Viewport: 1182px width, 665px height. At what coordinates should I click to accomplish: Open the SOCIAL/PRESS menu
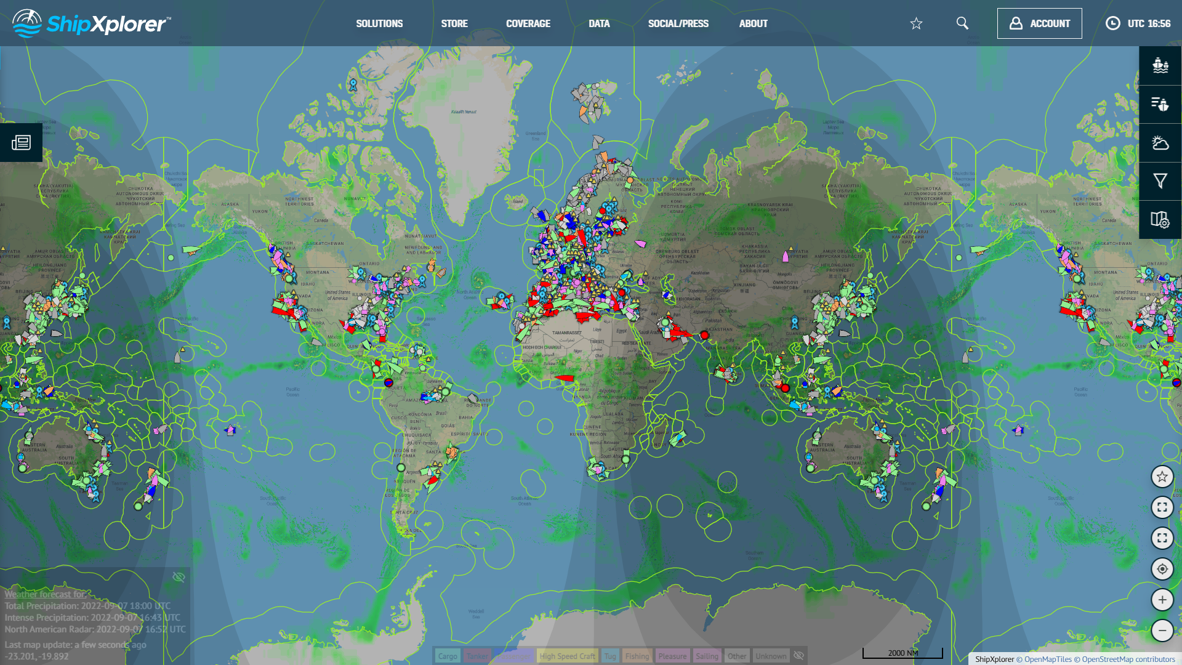coord(678,23)
